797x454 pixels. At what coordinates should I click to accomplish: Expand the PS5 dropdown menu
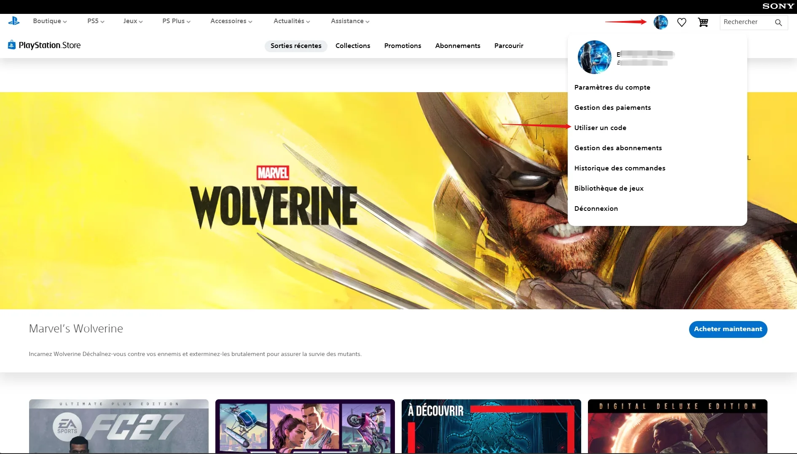click(x=96, y=21)
